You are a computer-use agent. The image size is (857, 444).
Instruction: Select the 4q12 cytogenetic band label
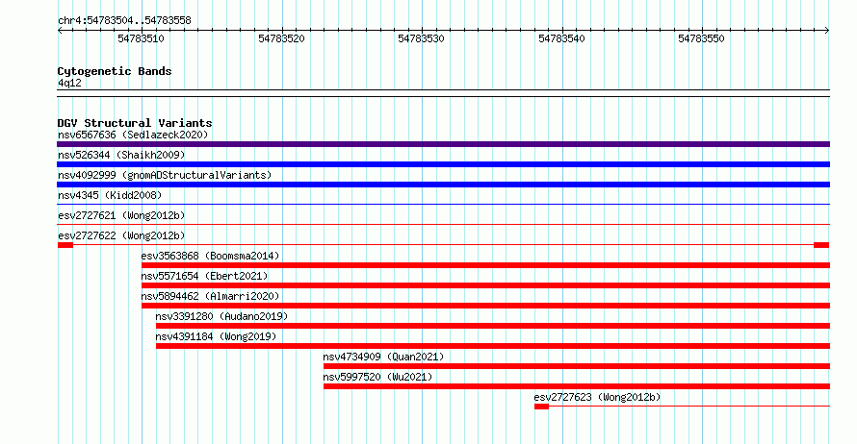[69, 83]
